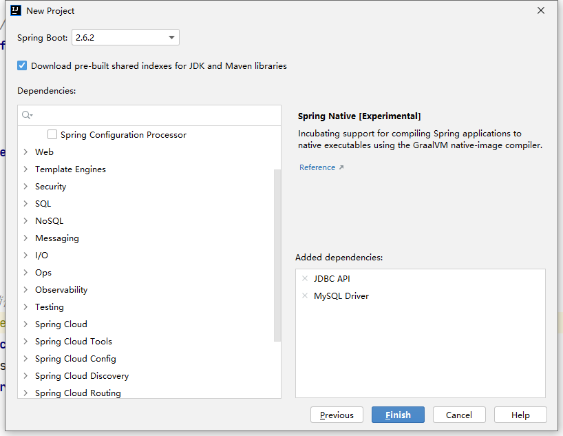Go back with the Previous button
The image size is (563, 436).
click(337, 415)
